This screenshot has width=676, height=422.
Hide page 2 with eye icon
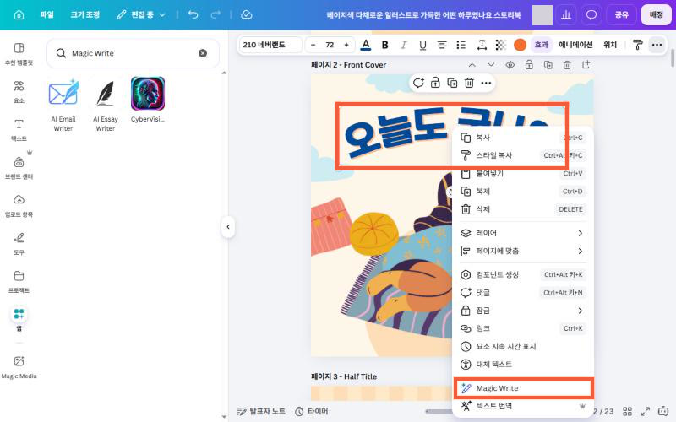(510, 65)
